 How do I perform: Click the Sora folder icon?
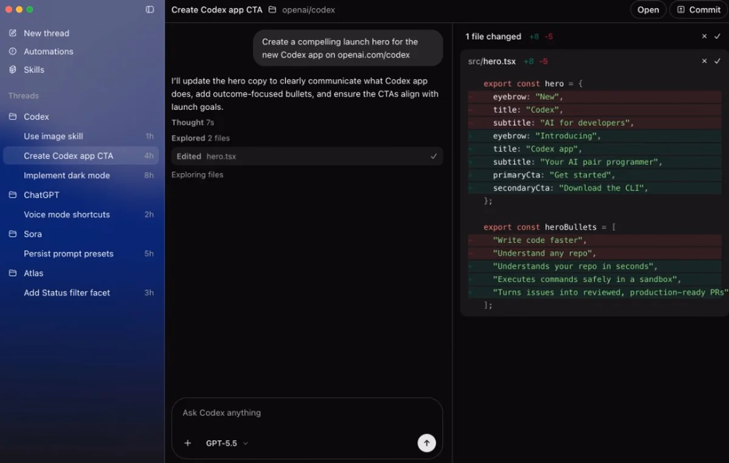pyautogui.click(x=13, y=234)
